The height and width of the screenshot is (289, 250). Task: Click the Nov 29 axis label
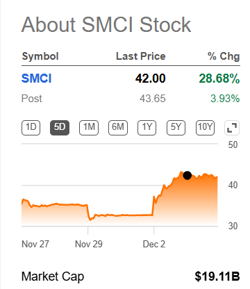pos(89,244)
